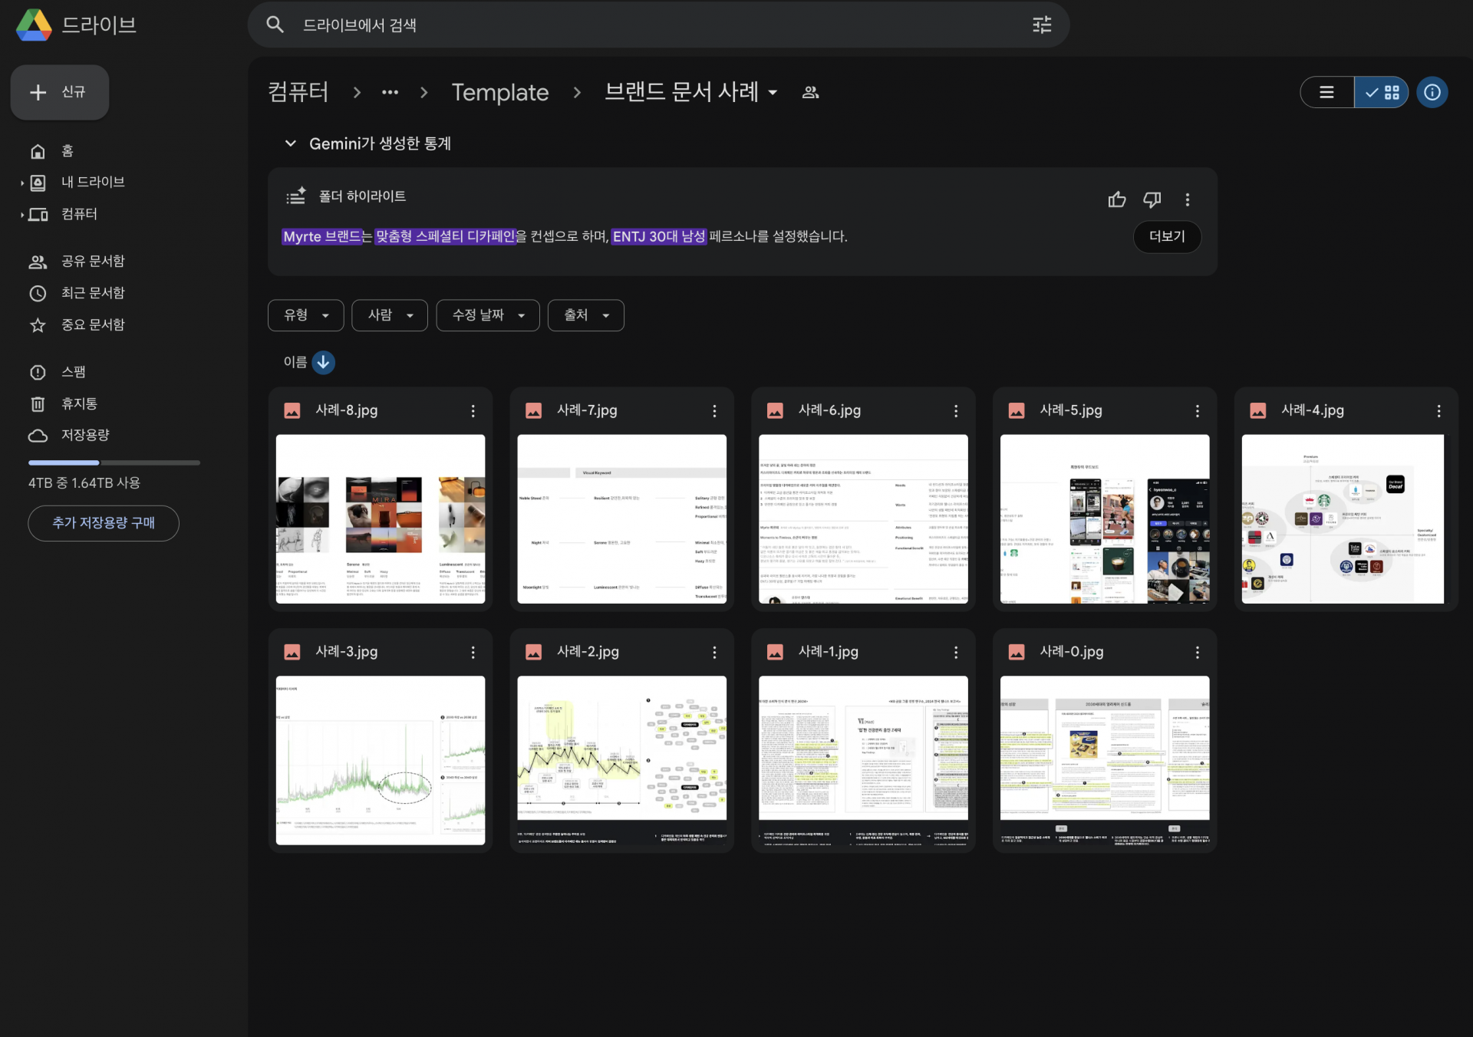Click the thumbs down feedback icon
The height and width of the screenshot is (1037, 1473).
(x=1152, y=199)
